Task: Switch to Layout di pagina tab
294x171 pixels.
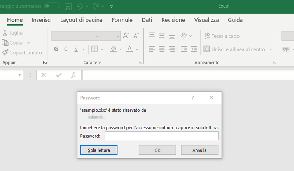Action: tap(81, 20)
